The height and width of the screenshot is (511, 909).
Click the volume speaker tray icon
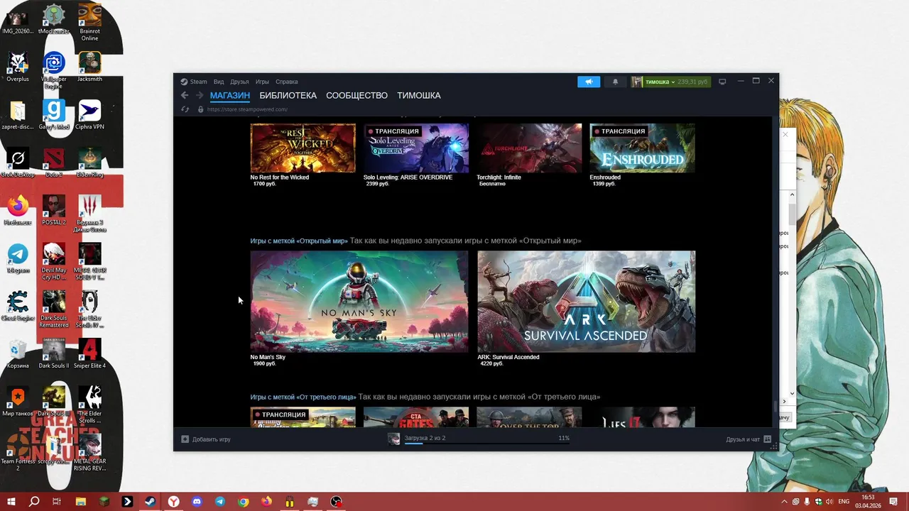[829, 502]
